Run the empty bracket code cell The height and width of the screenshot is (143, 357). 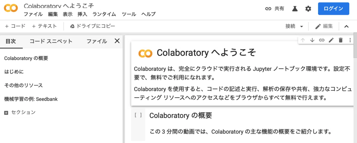coord(138,115)
